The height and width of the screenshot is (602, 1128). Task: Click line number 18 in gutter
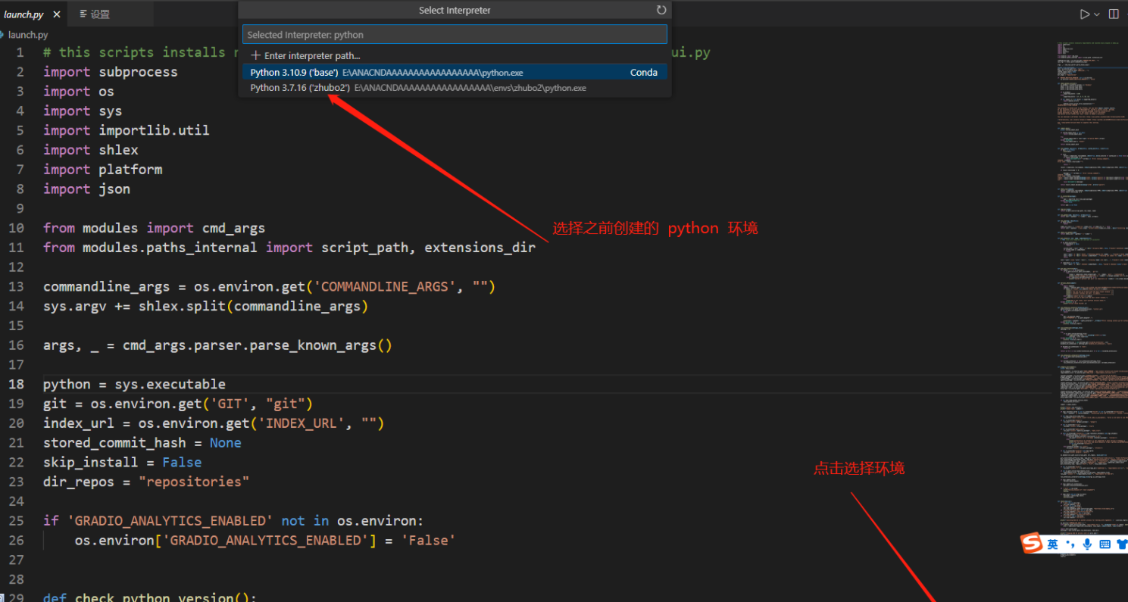[17, 384]
